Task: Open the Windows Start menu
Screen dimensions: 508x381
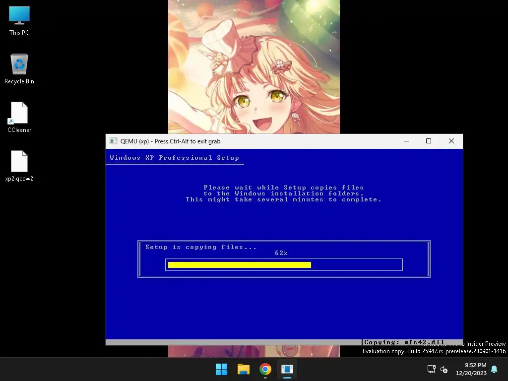Action: [222, 369]
